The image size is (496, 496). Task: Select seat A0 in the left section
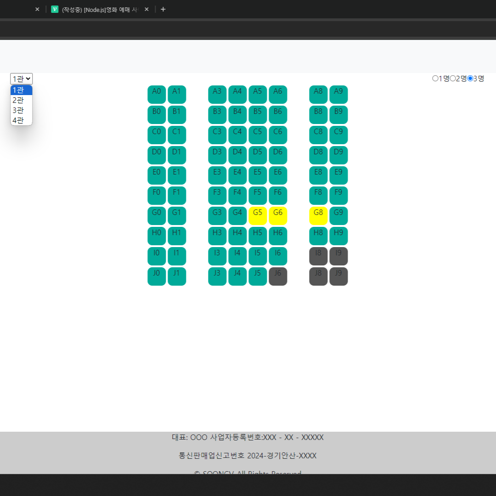point(156,94)
